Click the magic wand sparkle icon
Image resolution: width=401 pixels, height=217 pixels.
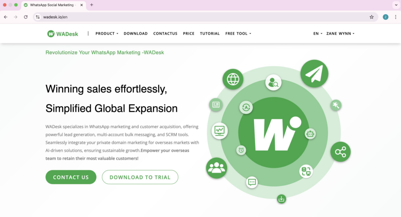336,105
